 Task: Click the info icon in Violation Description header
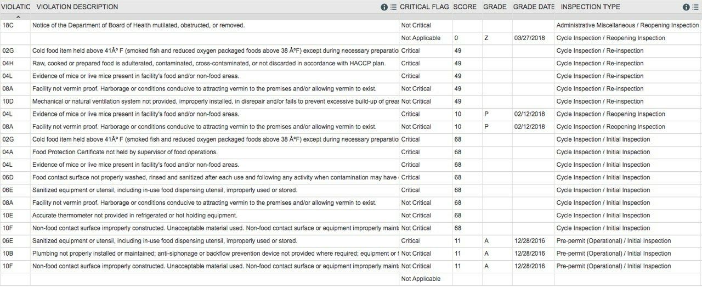point(384,7)
